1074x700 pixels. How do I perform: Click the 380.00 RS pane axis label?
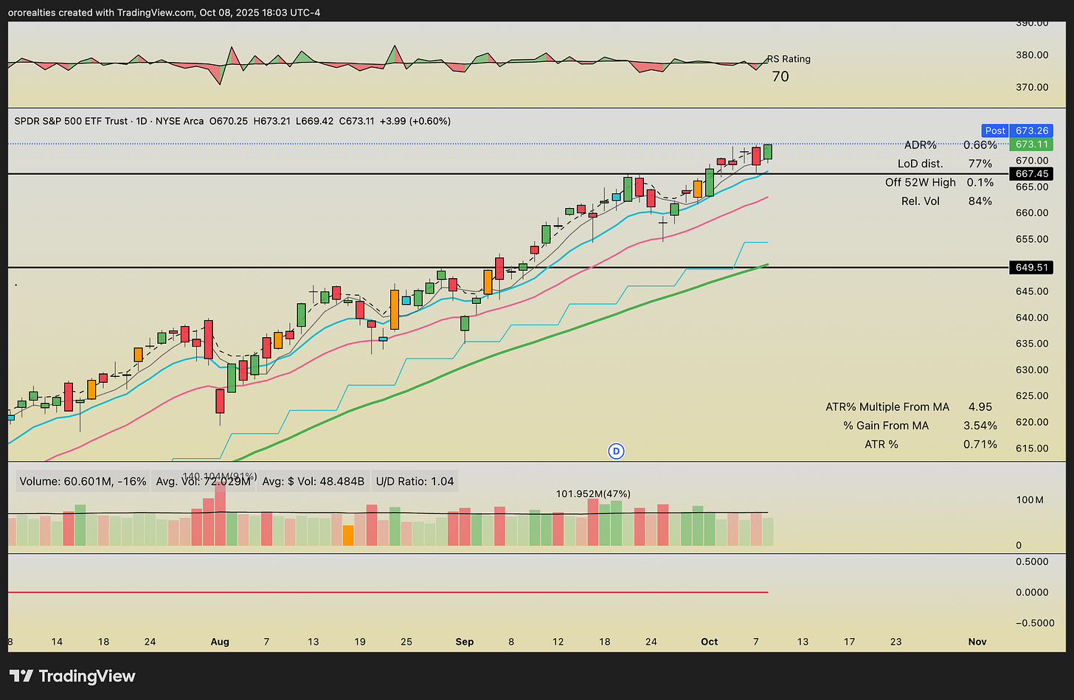(x=1032, y=55)
